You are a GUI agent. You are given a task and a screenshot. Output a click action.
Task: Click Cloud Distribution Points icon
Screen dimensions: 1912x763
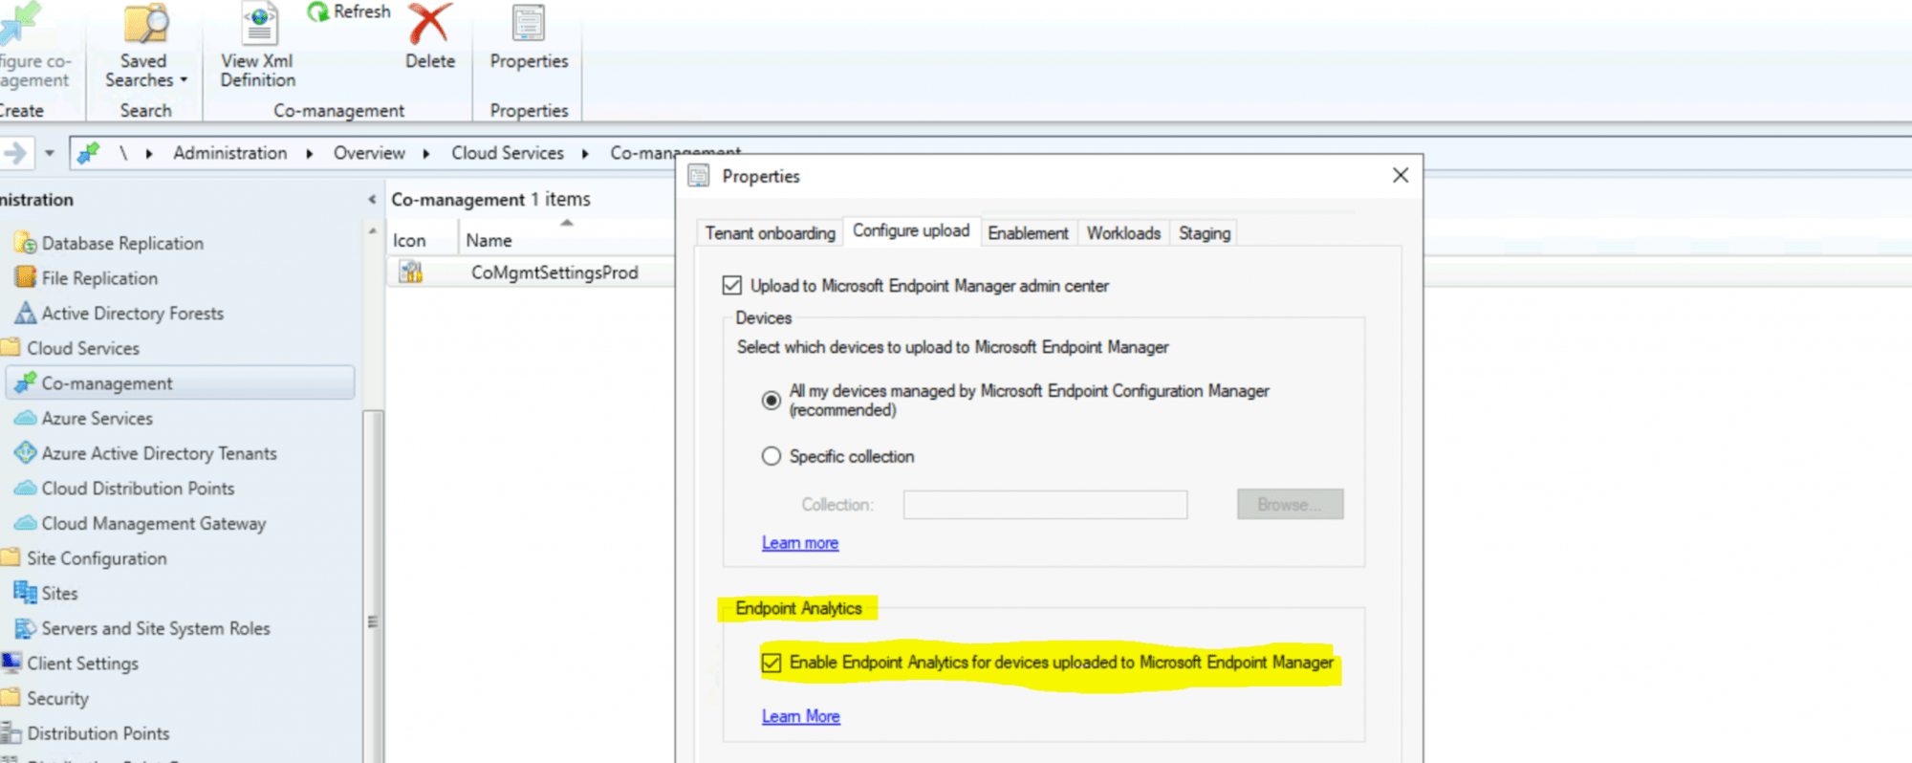pyautogui.click(x=26, y=488)
